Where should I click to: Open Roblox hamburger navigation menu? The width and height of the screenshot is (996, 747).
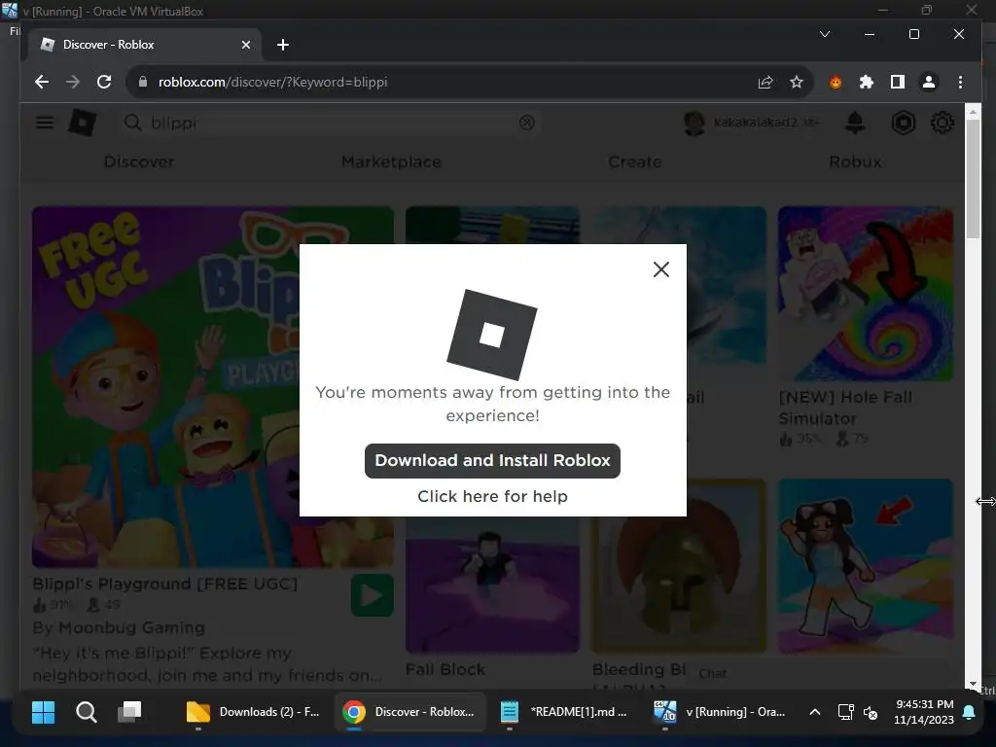(x=45, y=122)
